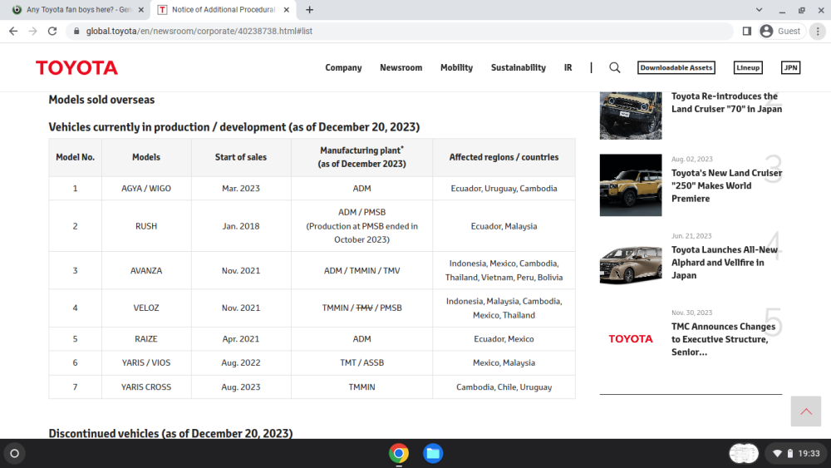
Task: Minimize the Chrome window
Action: tap(782, 10)
